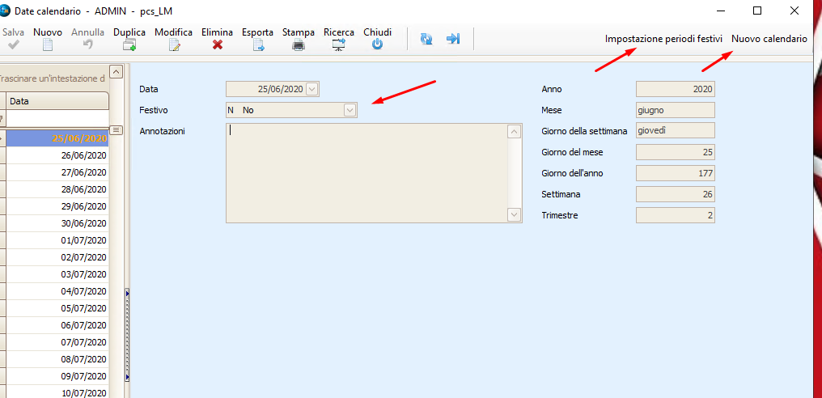Click the Duplica toolbar icon
Image resolution: width=822 pixels, height=398 pixels.
coord(129,45)
